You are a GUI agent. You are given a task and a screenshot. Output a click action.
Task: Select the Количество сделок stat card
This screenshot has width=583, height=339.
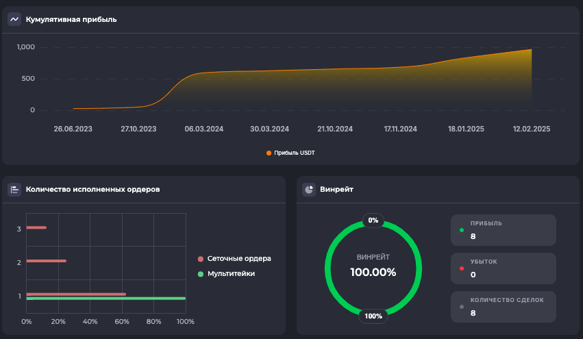[x=504, y=307]
